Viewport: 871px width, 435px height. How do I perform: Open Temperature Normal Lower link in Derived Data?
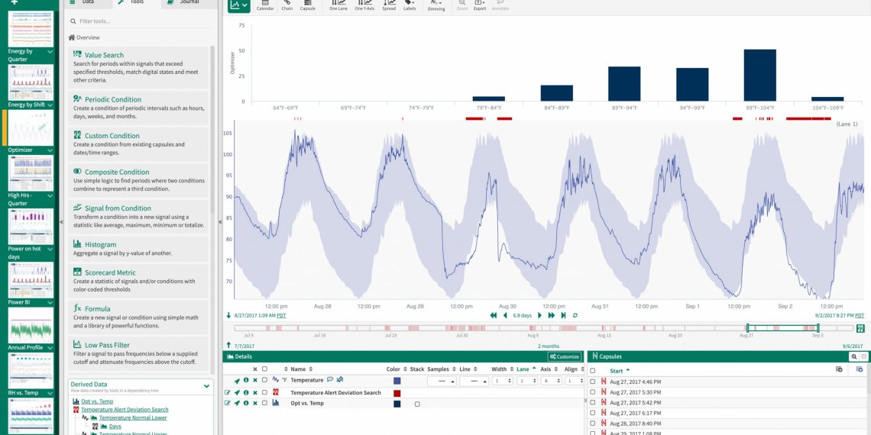[x=133, y=418]
